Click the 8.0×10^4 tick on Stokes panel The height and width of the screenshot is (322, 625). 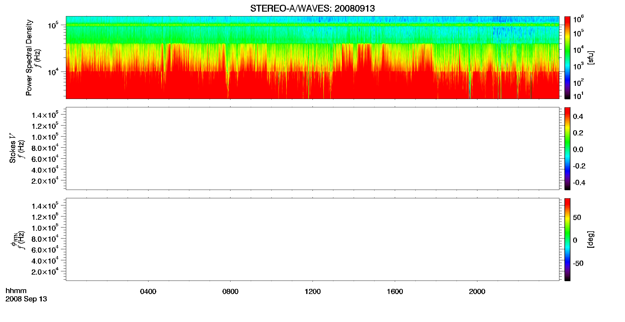click(x=45, y=148)
